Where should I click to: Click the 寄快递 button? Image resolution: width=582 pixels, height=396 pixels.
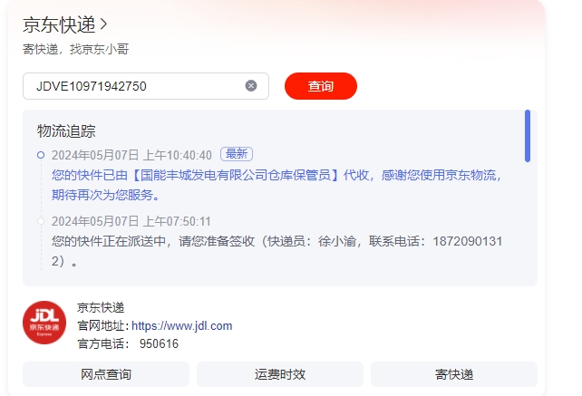(454, 374)
